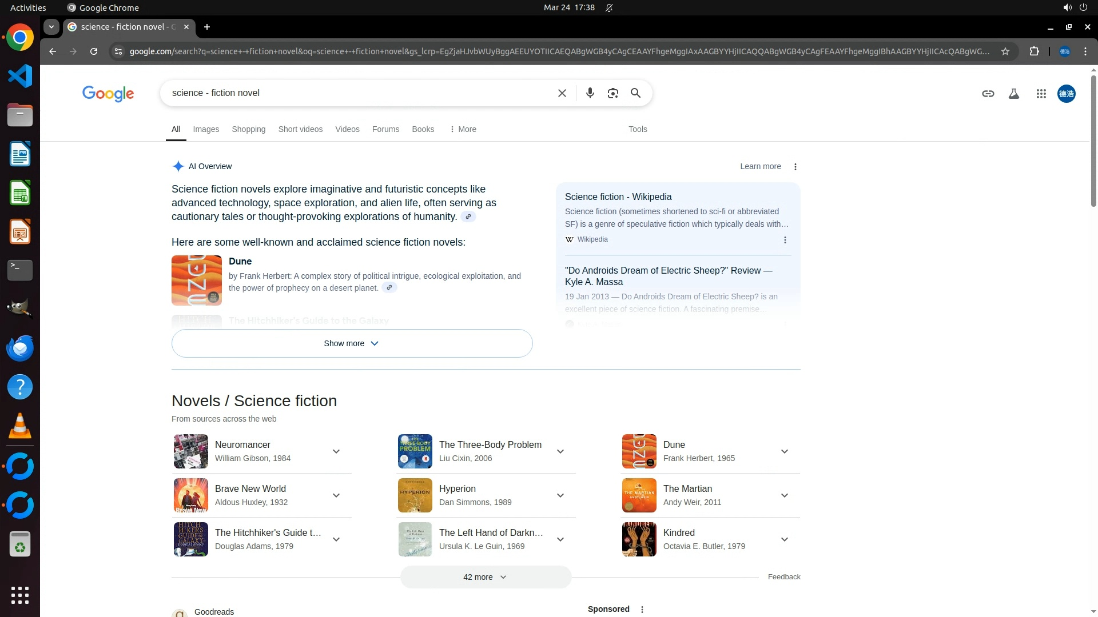Open the Science fiction - Wikipedia link
The width and height of the screenshot is (1098, 617).
pyautogui.click(x=618, y=197)
